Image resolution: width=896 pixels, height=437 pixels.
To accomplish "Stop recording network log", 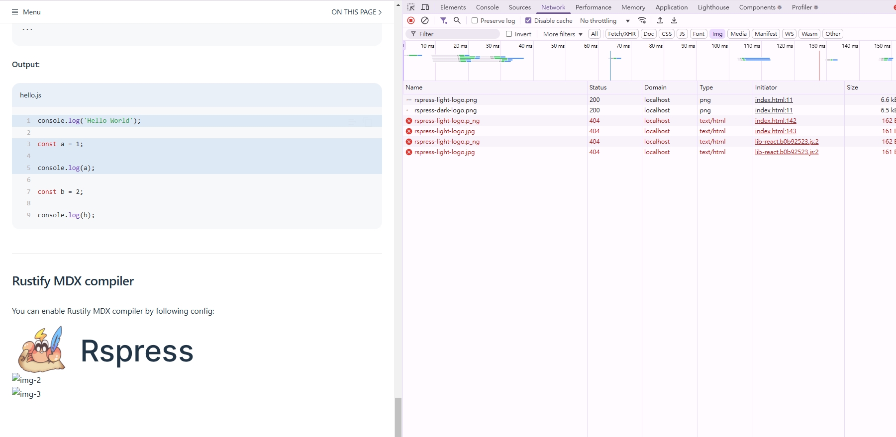I will coord(411,20).
